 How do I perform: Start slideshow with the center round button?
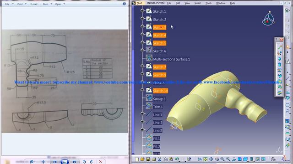click(x=65, y=162)
